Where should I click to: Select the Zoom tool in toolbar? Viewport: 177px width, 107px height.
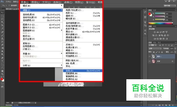2,74
